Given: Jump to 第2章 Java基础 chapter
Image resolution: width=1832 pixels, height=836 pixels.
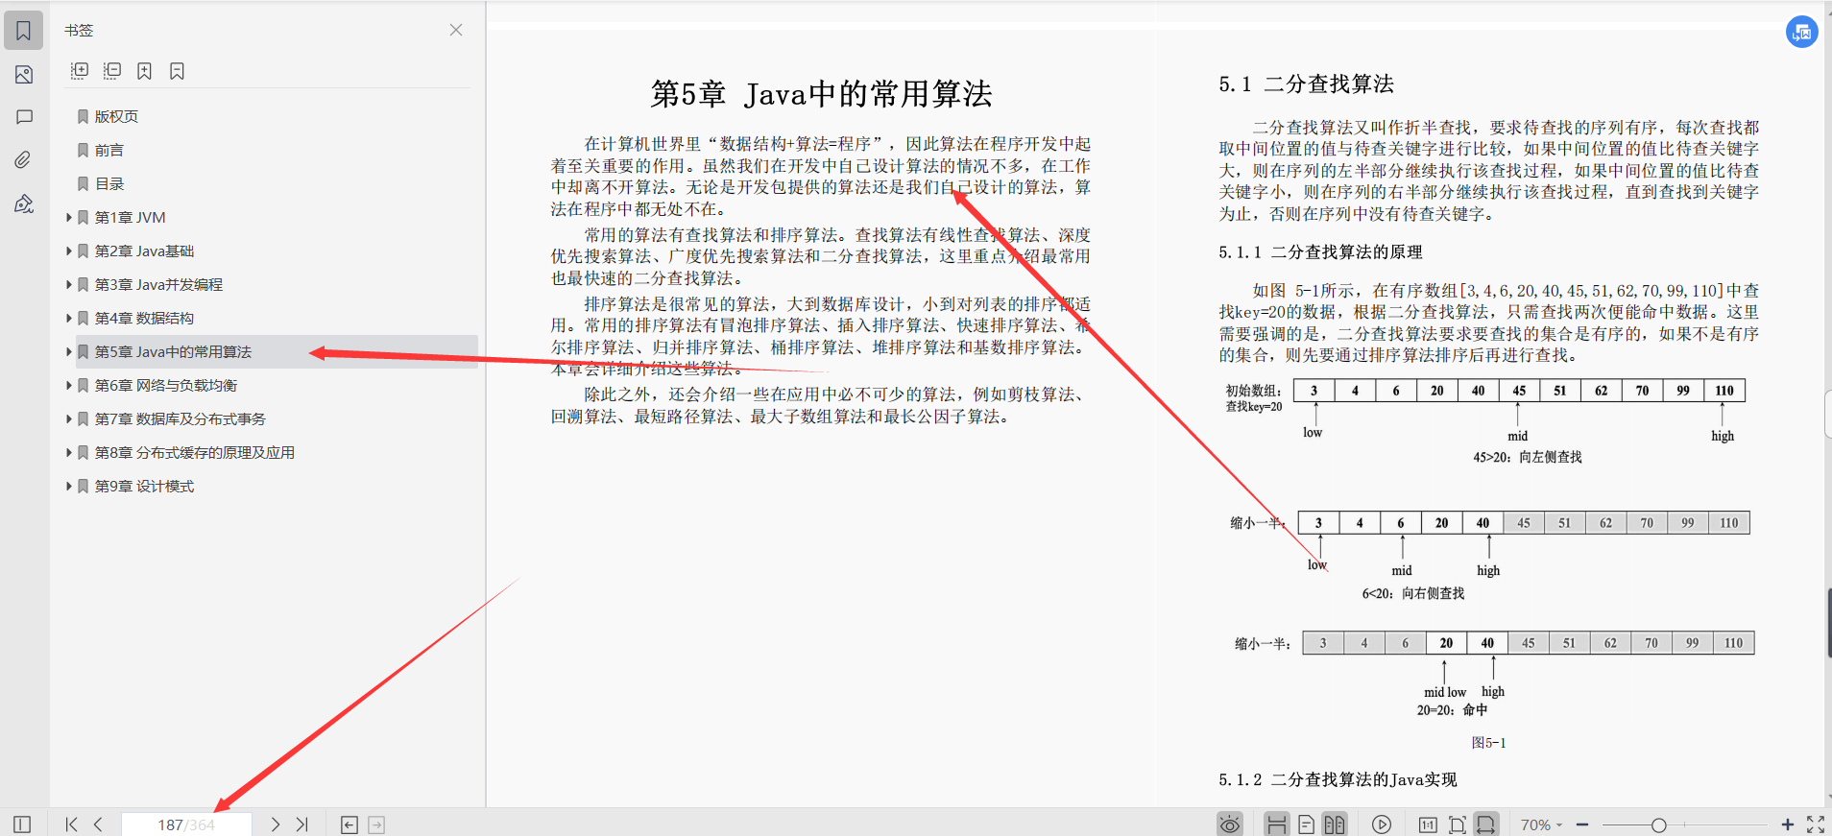Looking at the screenshot, I should [x=144, y=251].
